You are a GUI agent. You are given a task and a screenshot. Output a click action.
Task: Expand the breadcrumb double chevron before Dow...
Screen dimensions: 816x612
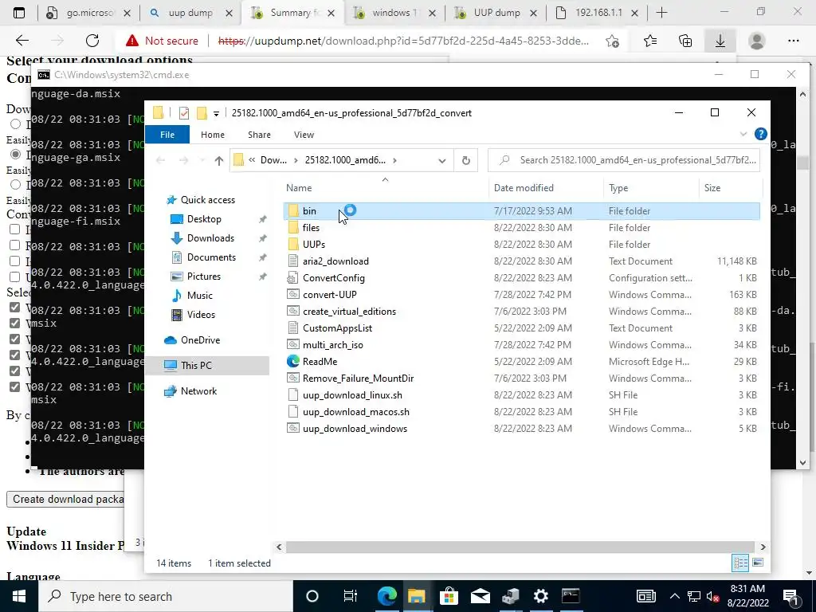[252, 160]
